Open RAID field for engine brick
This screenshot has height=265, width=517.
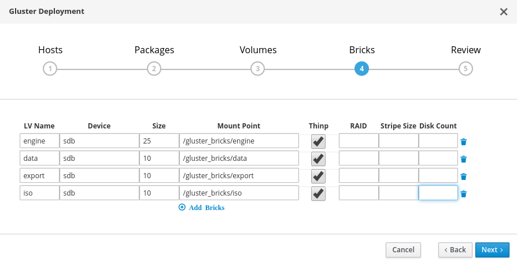[358, 141]
